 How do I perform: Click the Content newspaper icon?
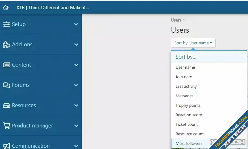pos(6,65)
